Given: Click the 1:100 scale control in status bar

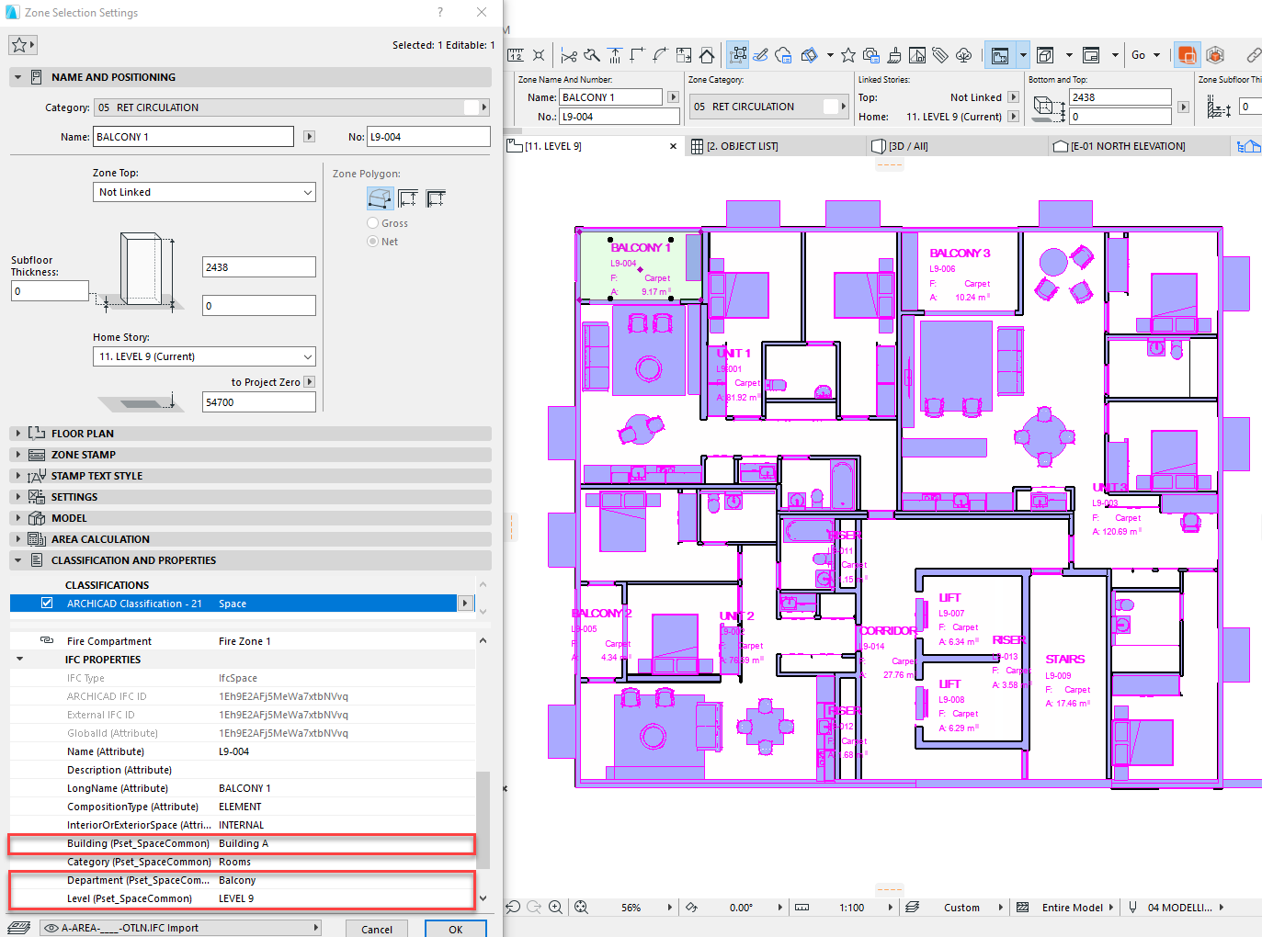Looking at the screenshot, I should click(851, 907).
